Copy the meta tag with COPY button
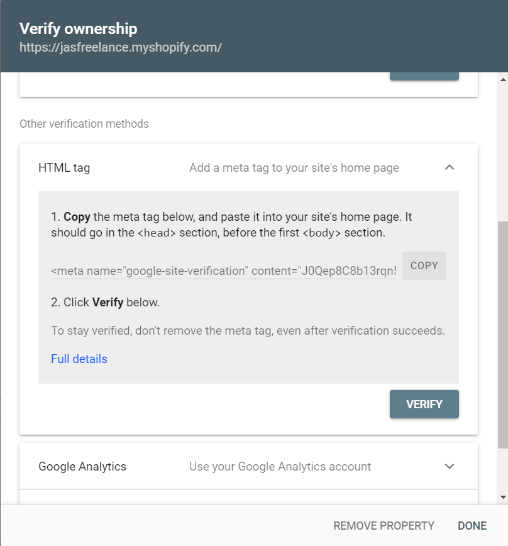Viewport: 508px width, 546px height. pos(424,265)
